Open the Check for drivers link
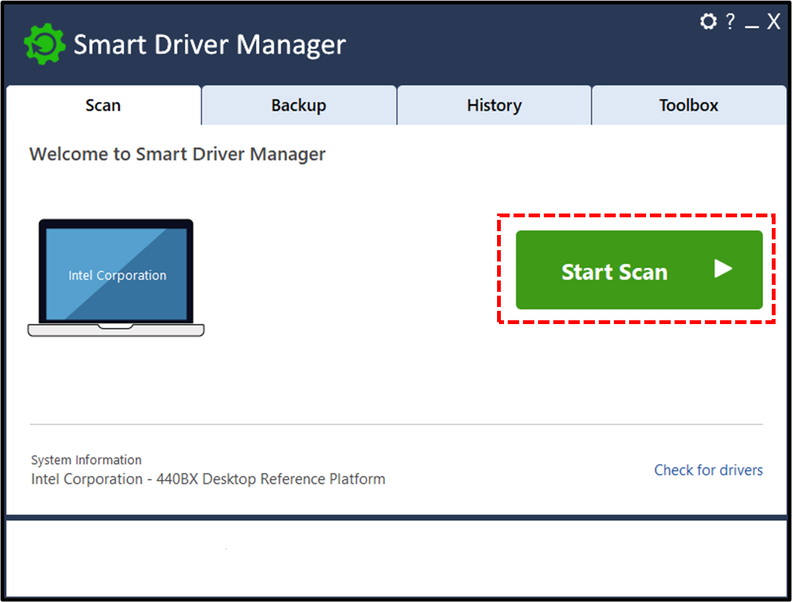Viewport: 792px width, 602px height. pyautogui.click(x=708, y=470)
